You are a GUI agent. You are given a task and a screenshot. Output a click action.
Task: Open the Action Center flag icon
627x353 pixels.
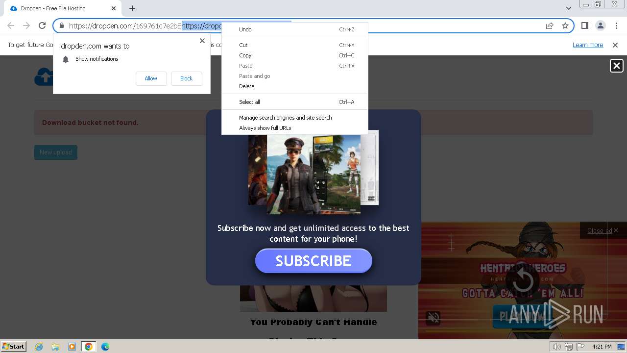[x=580, y=347]
